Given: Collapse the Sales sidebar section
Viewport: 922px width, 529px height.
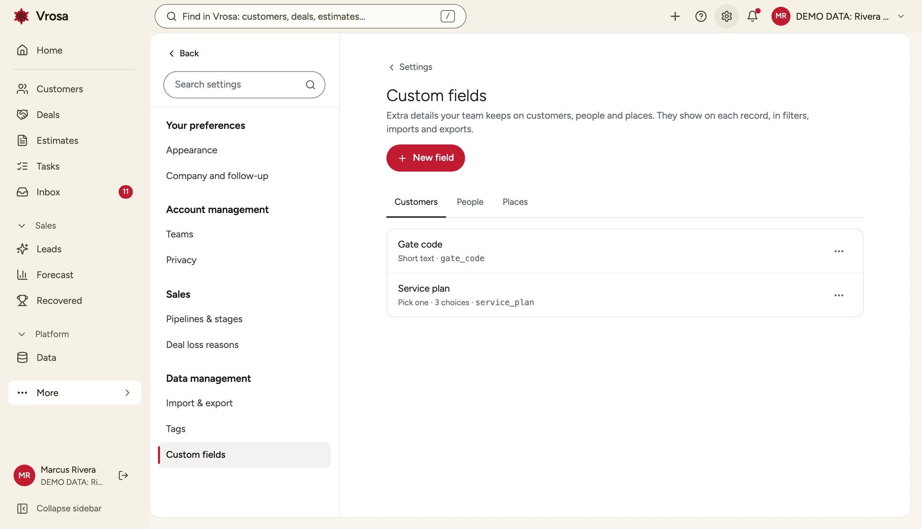Looking at the screenshot, I should tap(37, 226).
